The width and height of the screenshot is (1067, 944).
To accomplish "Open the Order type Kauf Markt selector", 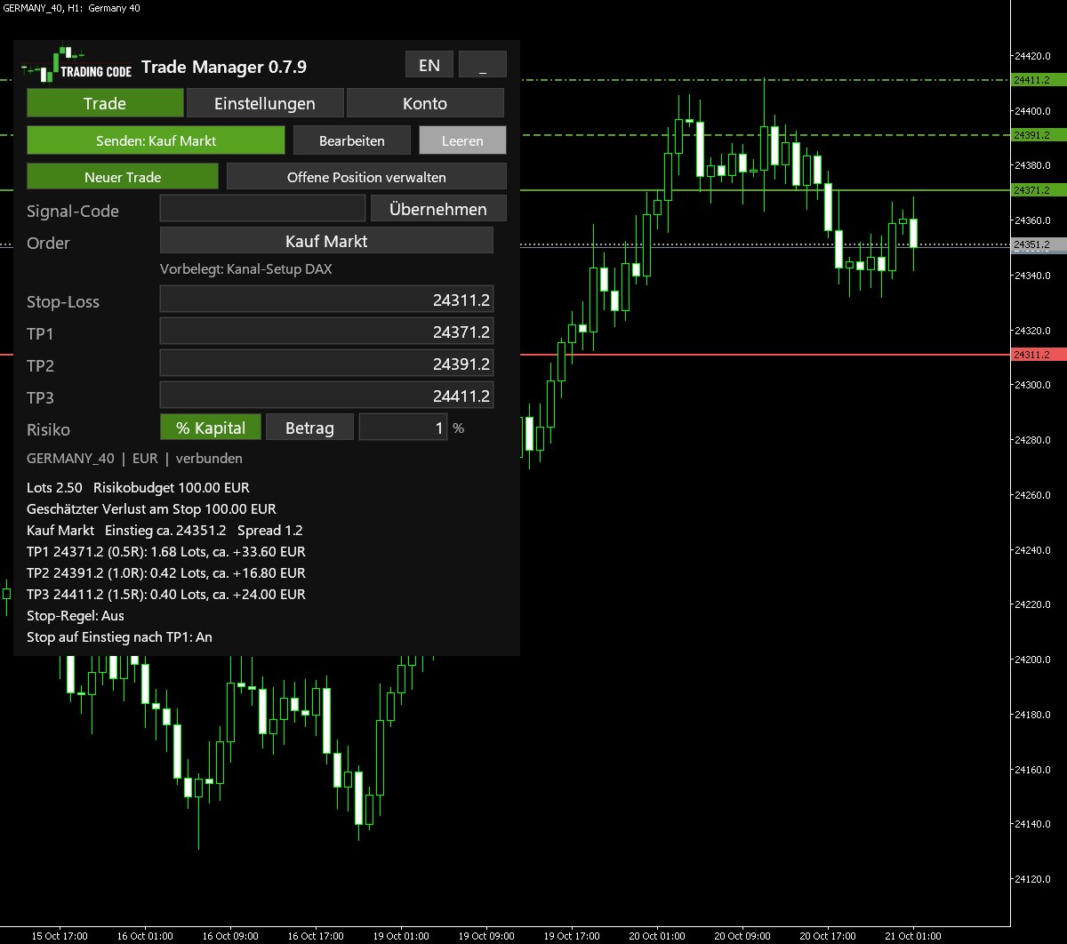I will pyautogui.click(x=326, y=241).
